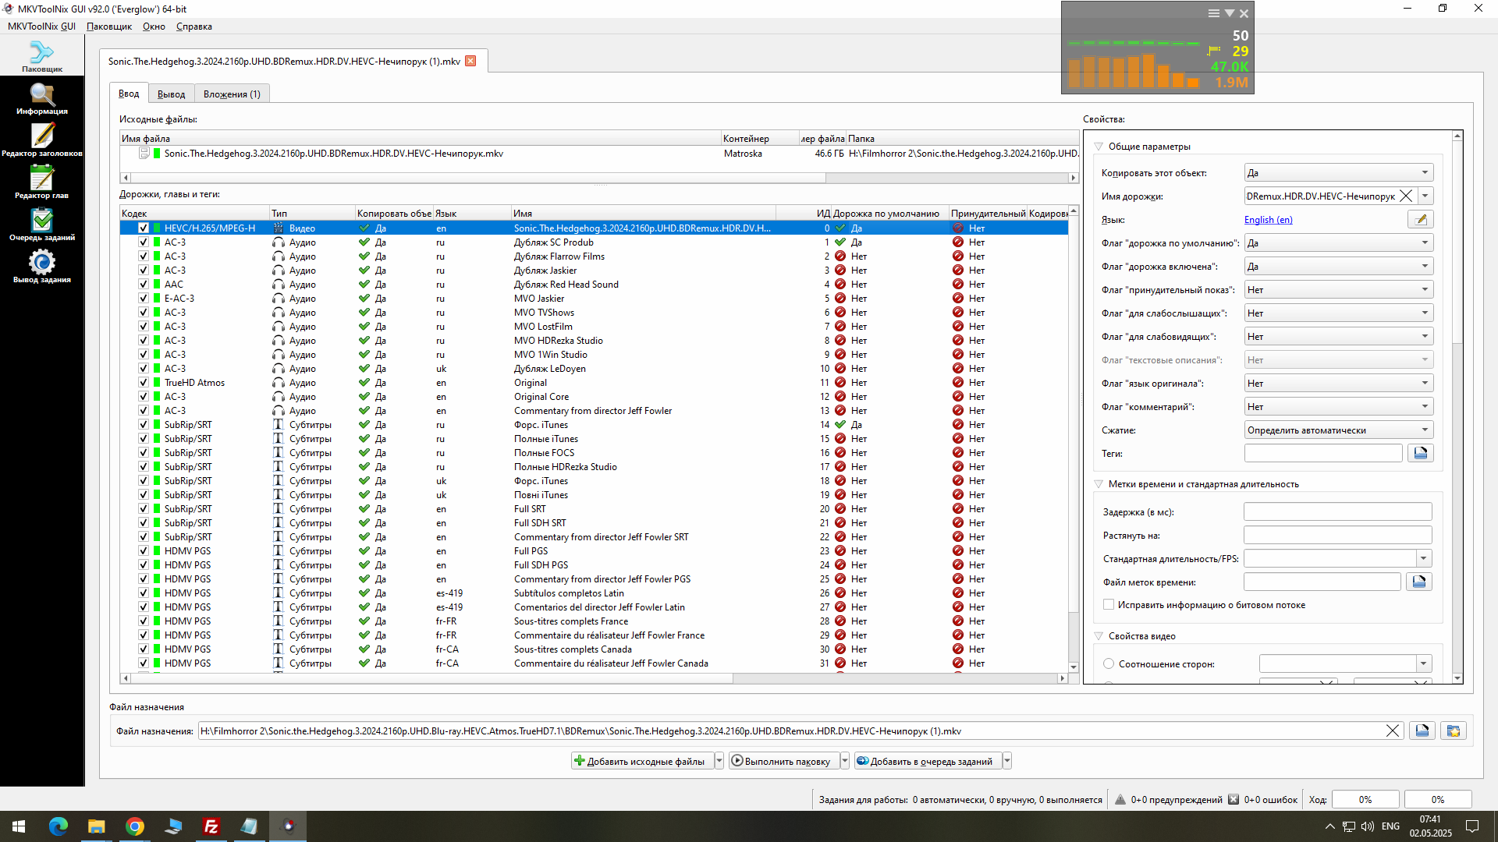Open Сжатие compression dropdown

(1338, 430)
